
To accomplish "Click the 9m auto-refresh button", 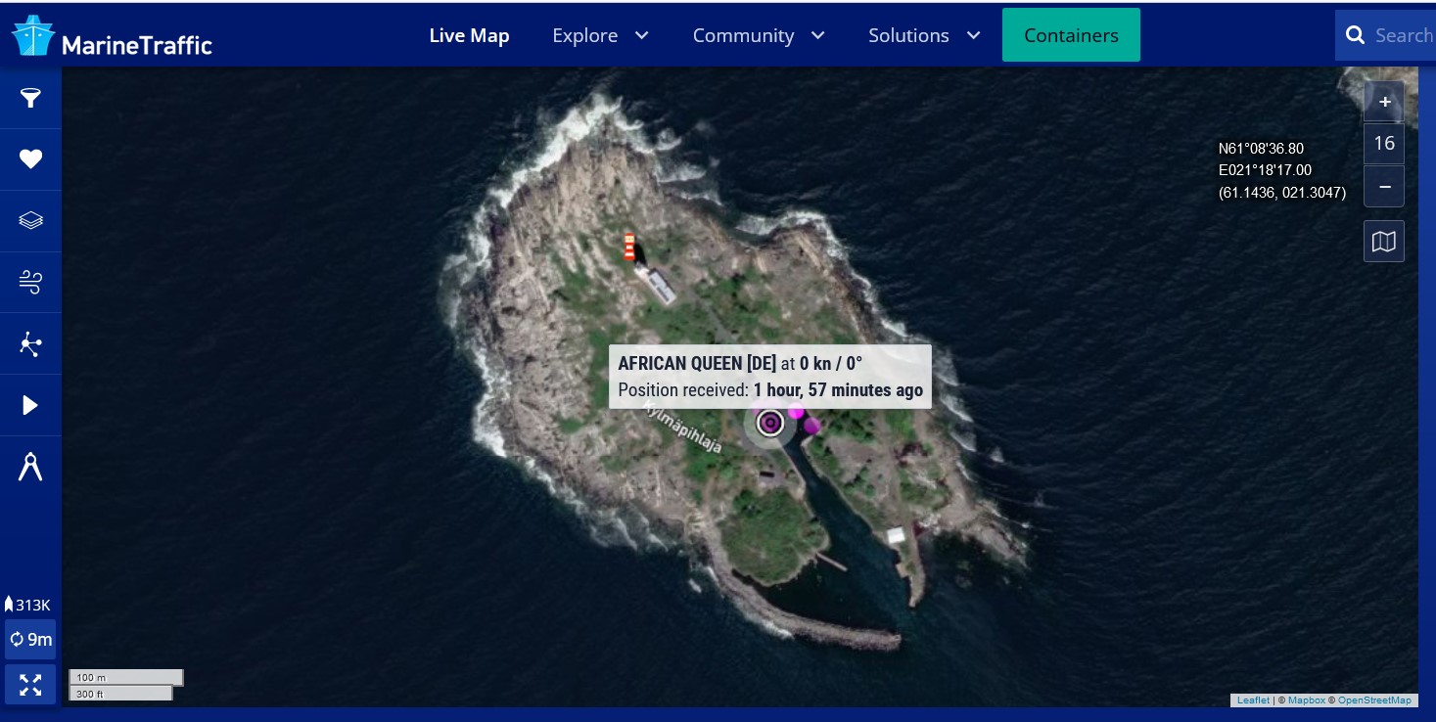I will pyautogui.click(x=30, y=640).
